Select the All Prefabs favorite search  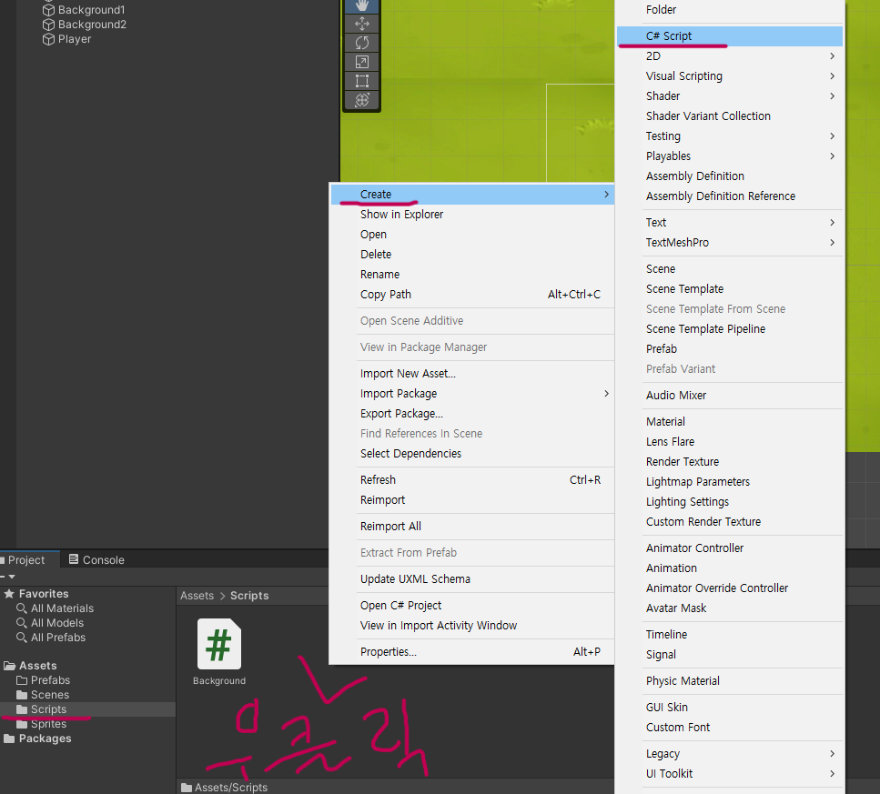[x=58, y=638]
